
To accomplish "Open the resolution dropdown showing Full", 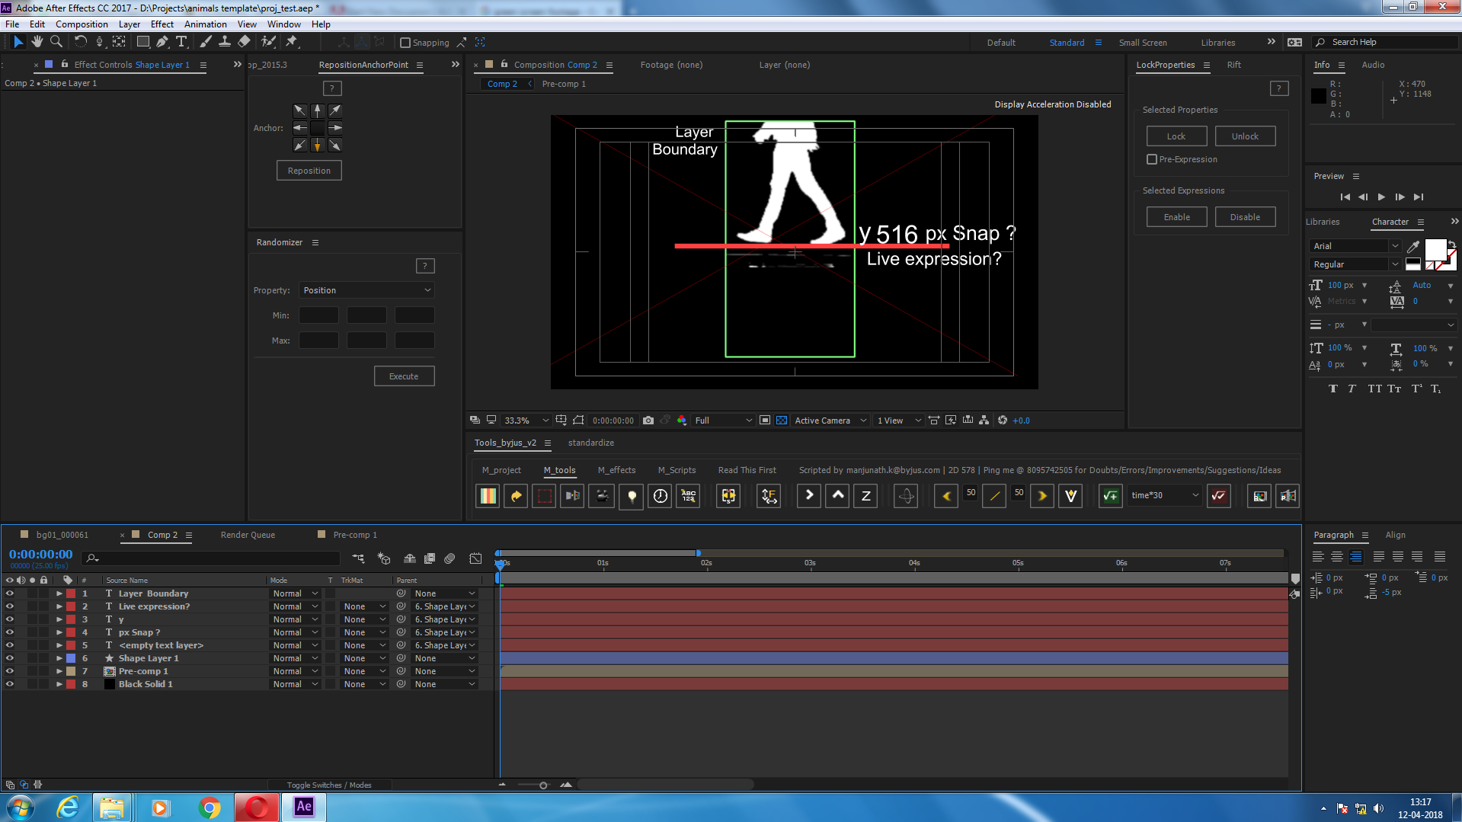I will (723, 421).
